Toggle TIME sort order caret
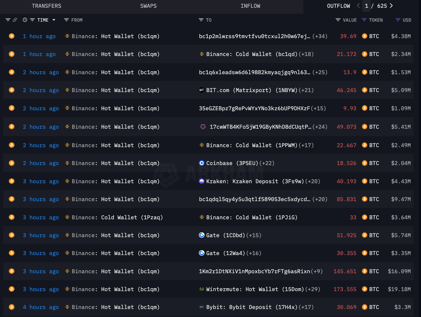Screen dimensions: 421x317 pyautogui.click(x=54, y=20)
